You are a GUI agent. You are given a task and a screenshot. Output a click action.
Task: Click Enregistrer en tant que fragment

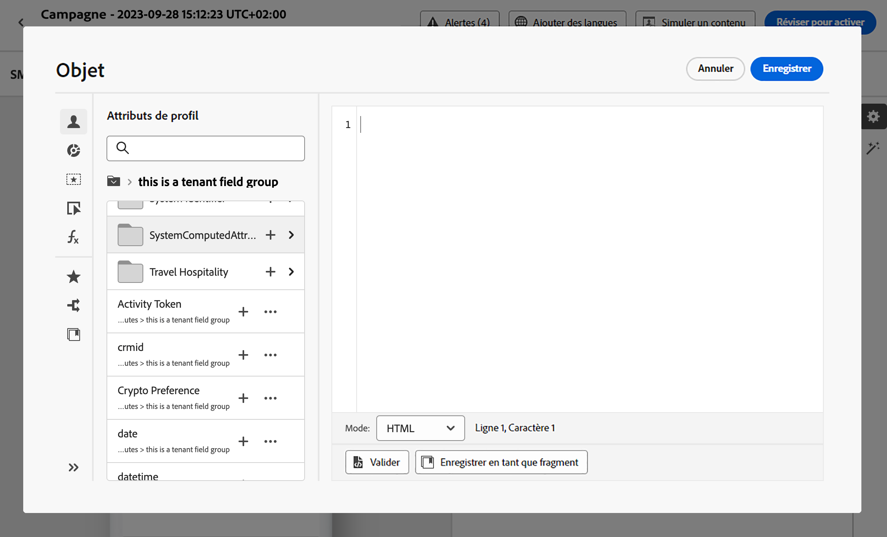click(501, 462)
